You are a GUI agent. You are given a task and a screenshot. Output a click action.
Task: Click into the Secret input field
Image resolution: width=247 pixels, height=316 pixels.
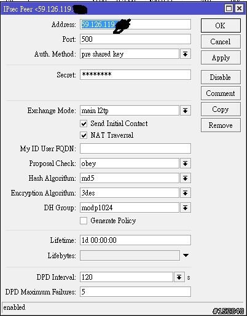tap(135, 74)
